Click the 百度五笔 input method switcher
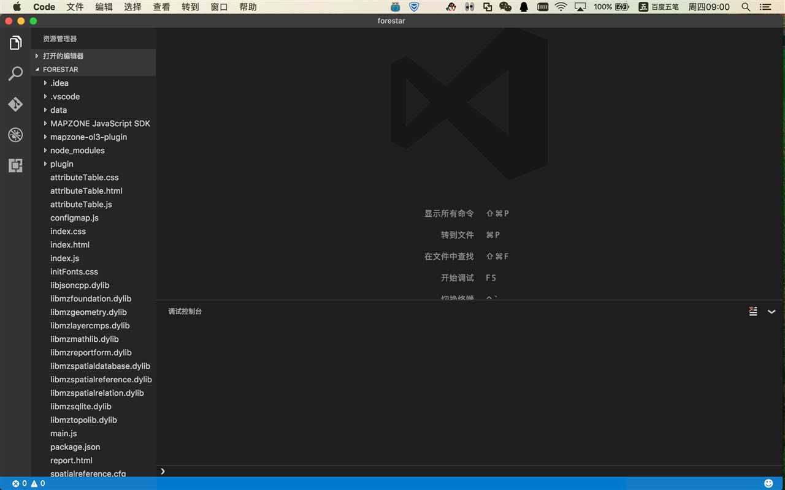This screenshot has height=490, width=785. pos(659,7)
